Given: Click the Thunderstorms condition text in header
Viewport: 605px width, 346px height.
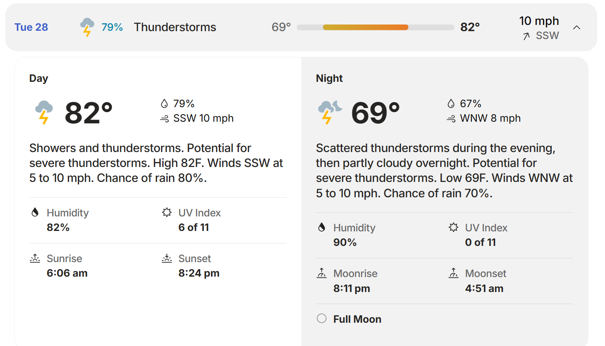Looking at the screenshot, I should (175, 27).
